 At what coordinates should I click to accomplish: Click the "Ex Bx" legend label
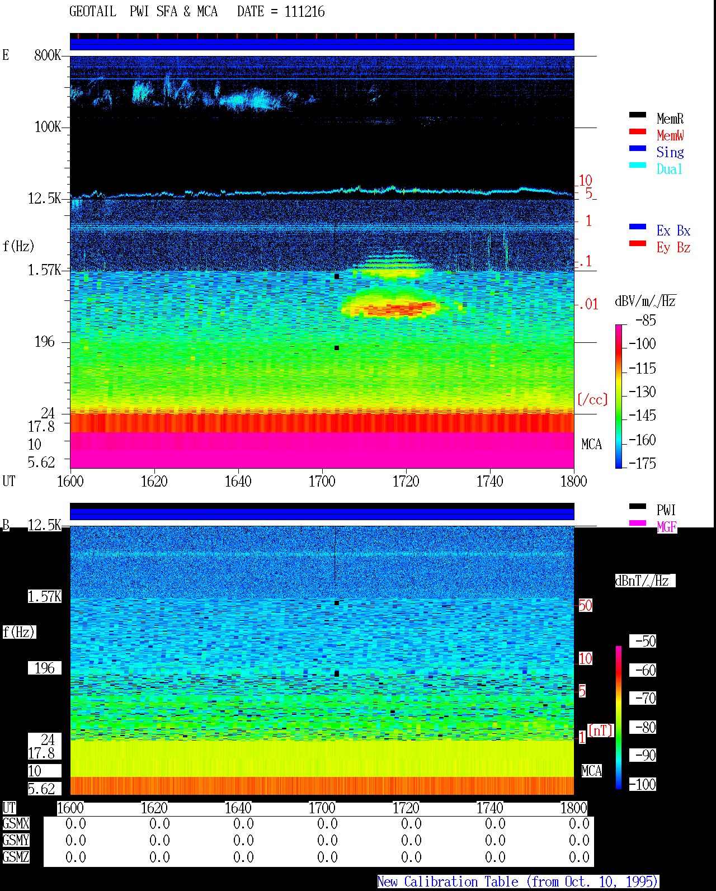pos(673,230)
